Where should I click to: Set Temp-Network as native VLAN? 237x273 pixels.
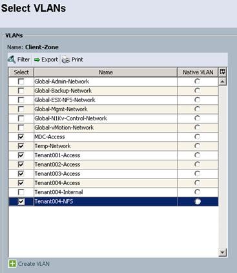[198, 146]
